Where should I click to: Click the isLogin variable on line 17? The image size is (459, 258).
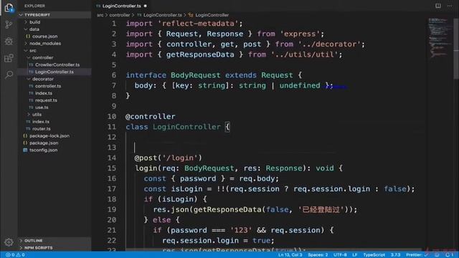186,189
